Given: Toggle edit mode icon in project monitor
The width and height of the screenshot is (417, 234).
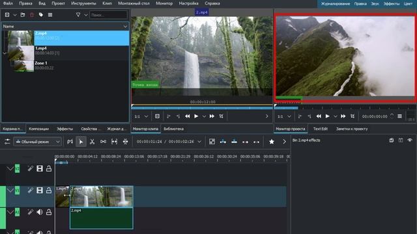Looking at the screenshot, I should point(352,116).
